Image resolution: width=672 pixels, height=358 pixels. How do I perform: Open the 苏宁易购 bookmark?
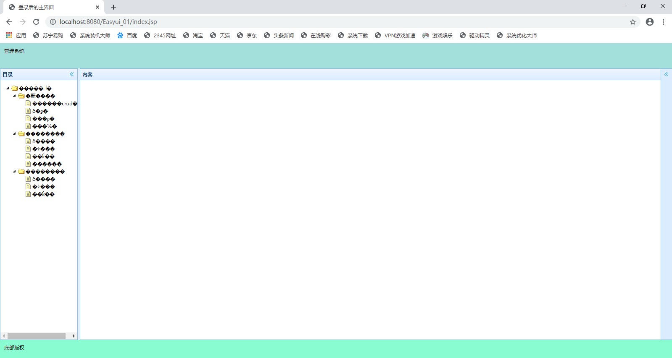48,35
